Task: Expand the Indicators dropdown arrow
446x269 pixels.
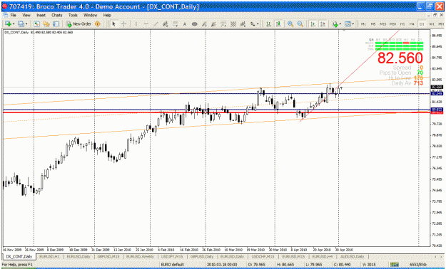Action: 340,24
